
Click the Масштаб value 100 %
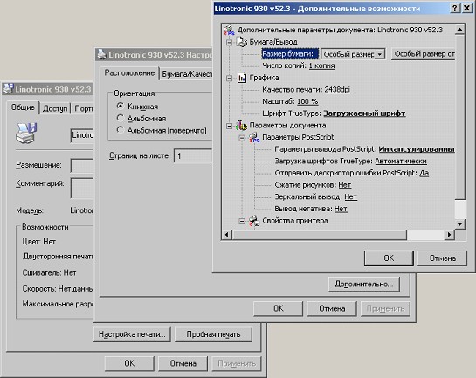pyautogui.click(x=307, y=101)
